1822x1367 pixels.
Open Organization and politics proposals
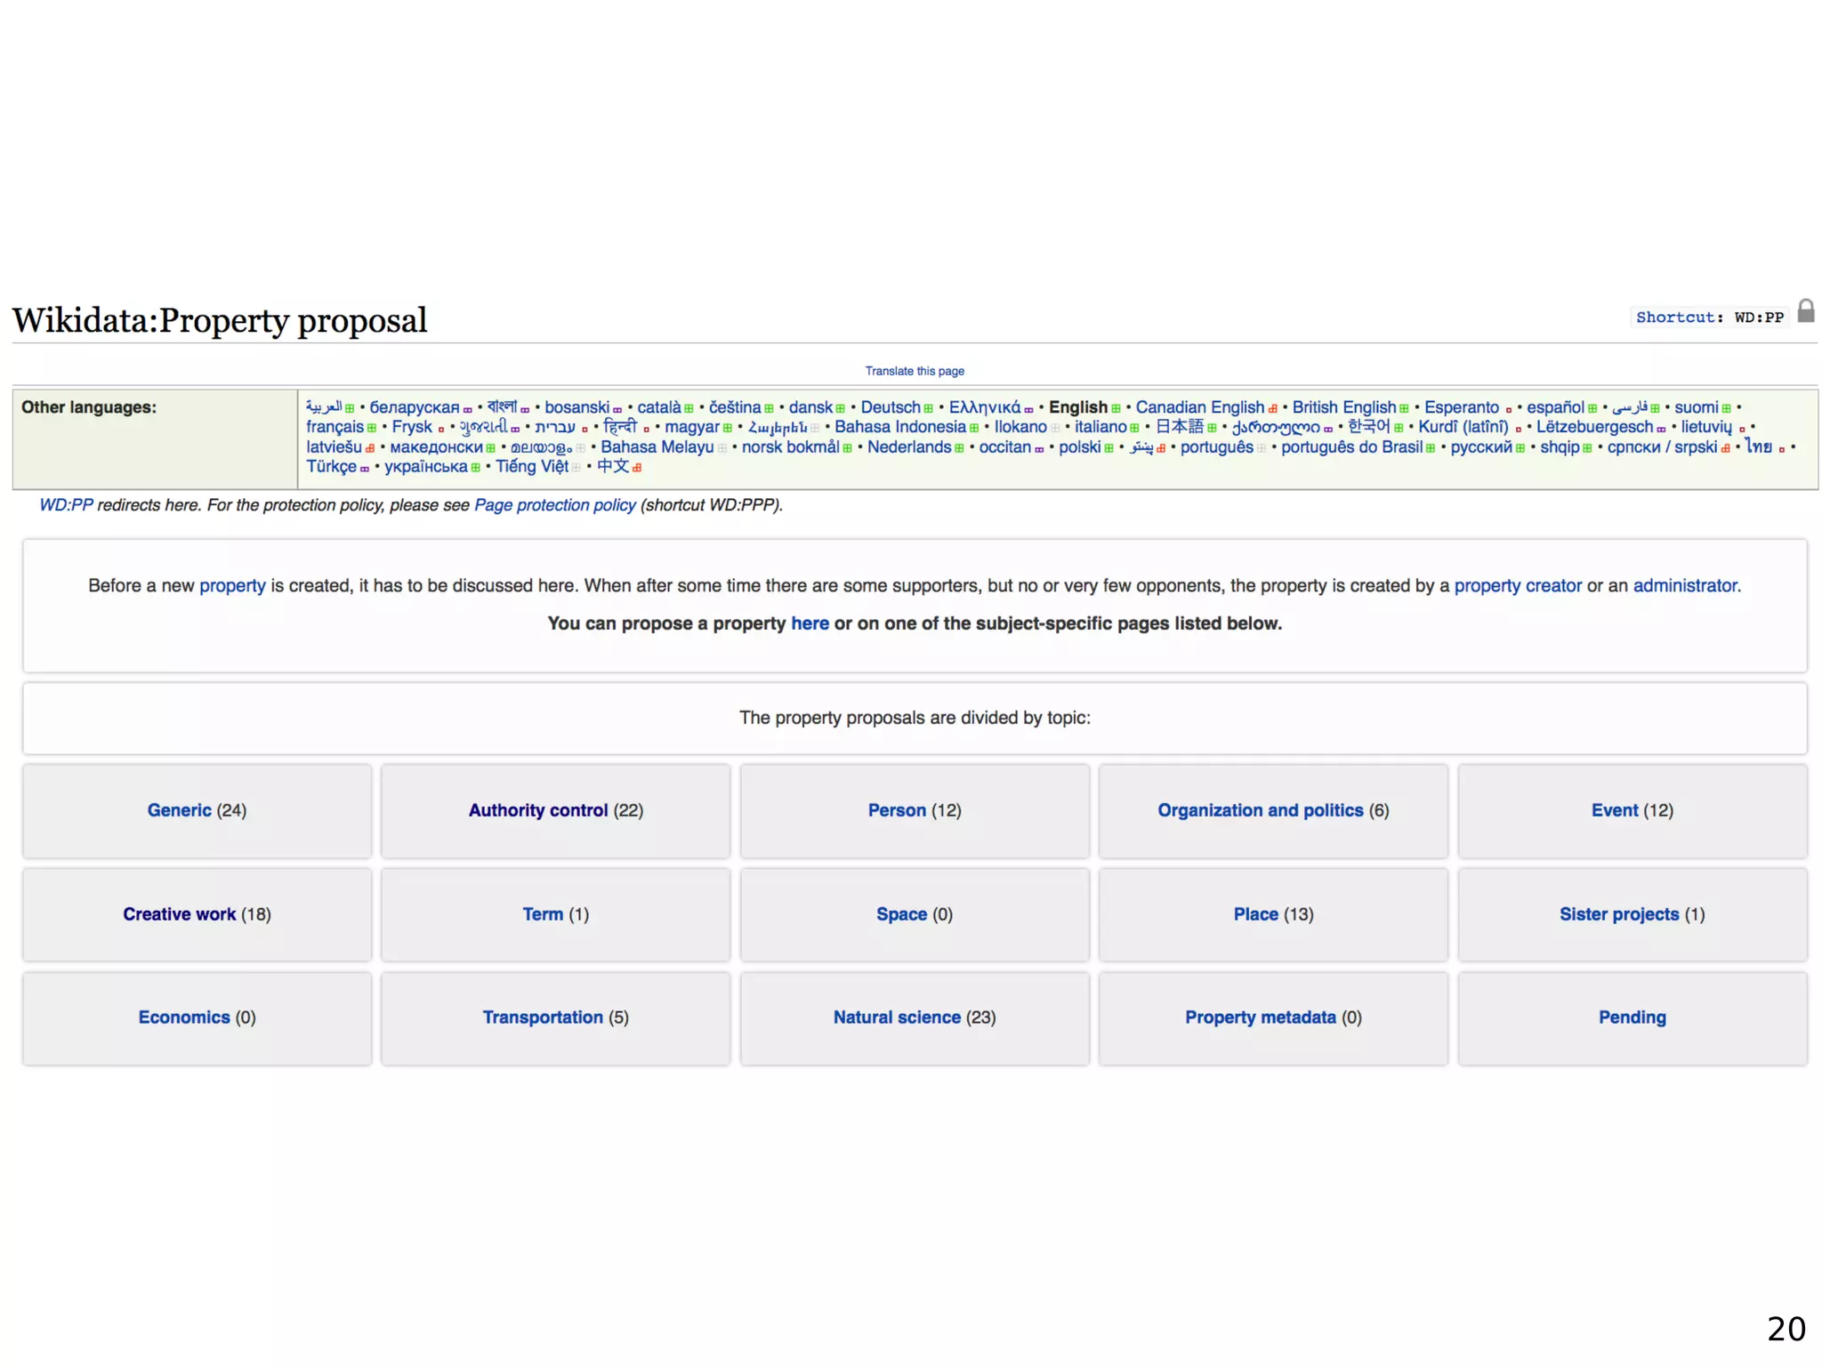(1259, 810)
